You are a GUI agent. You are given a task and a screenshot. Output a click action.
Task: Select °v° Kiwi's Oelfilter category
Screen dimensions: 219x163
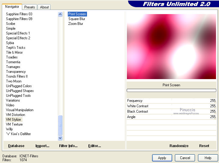point(18,134)
